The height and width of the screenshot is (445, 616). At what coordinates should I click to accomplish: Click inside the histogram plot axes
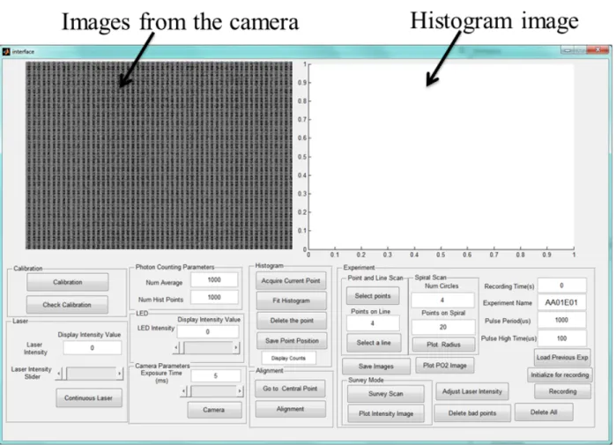point(442,156)
